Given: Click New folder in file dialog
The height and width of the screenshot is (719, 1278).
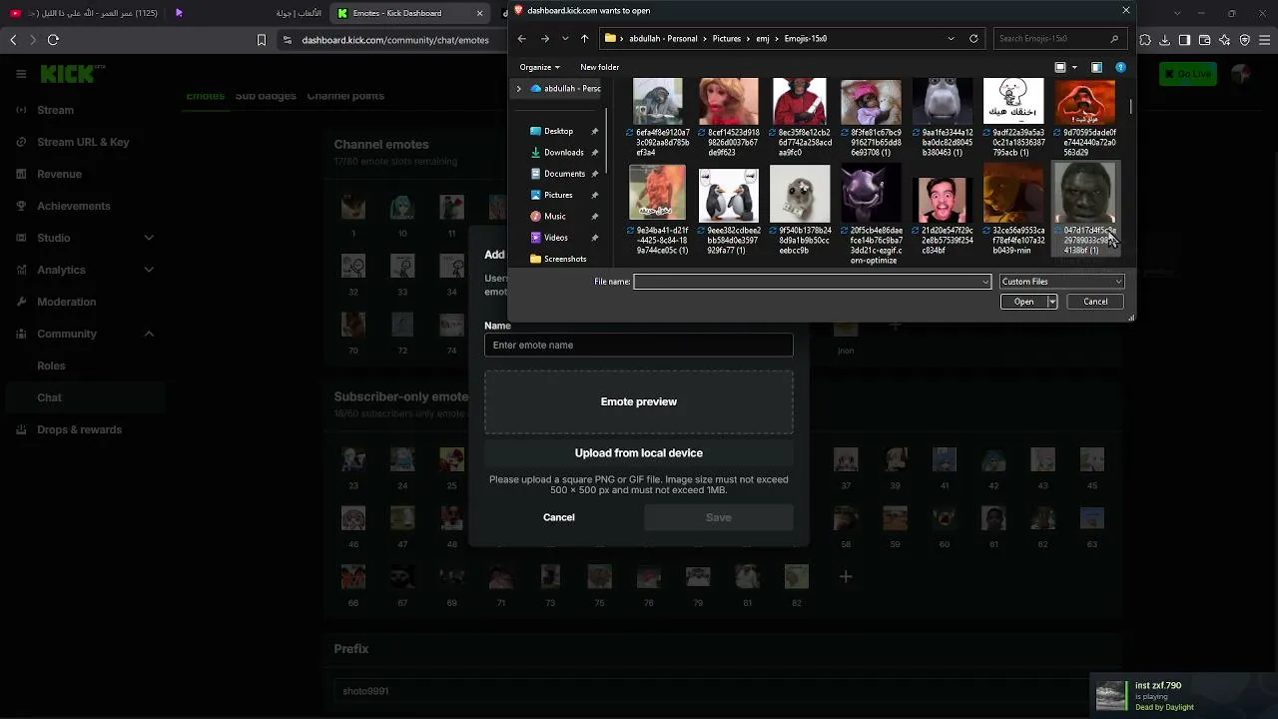Looking at the screenshot, I should coord(600,67).
